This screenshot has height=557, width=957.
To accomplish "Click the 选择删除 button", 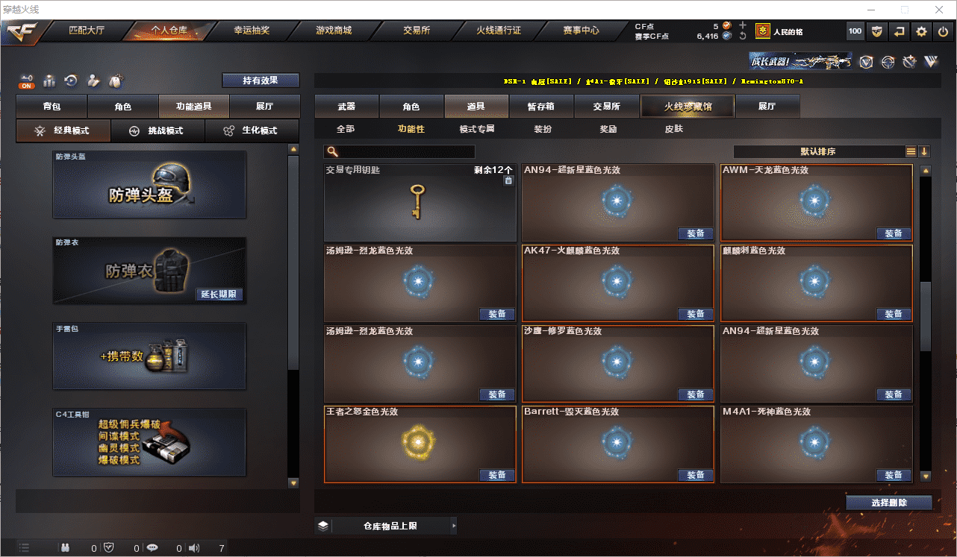I will pos(889,503).
